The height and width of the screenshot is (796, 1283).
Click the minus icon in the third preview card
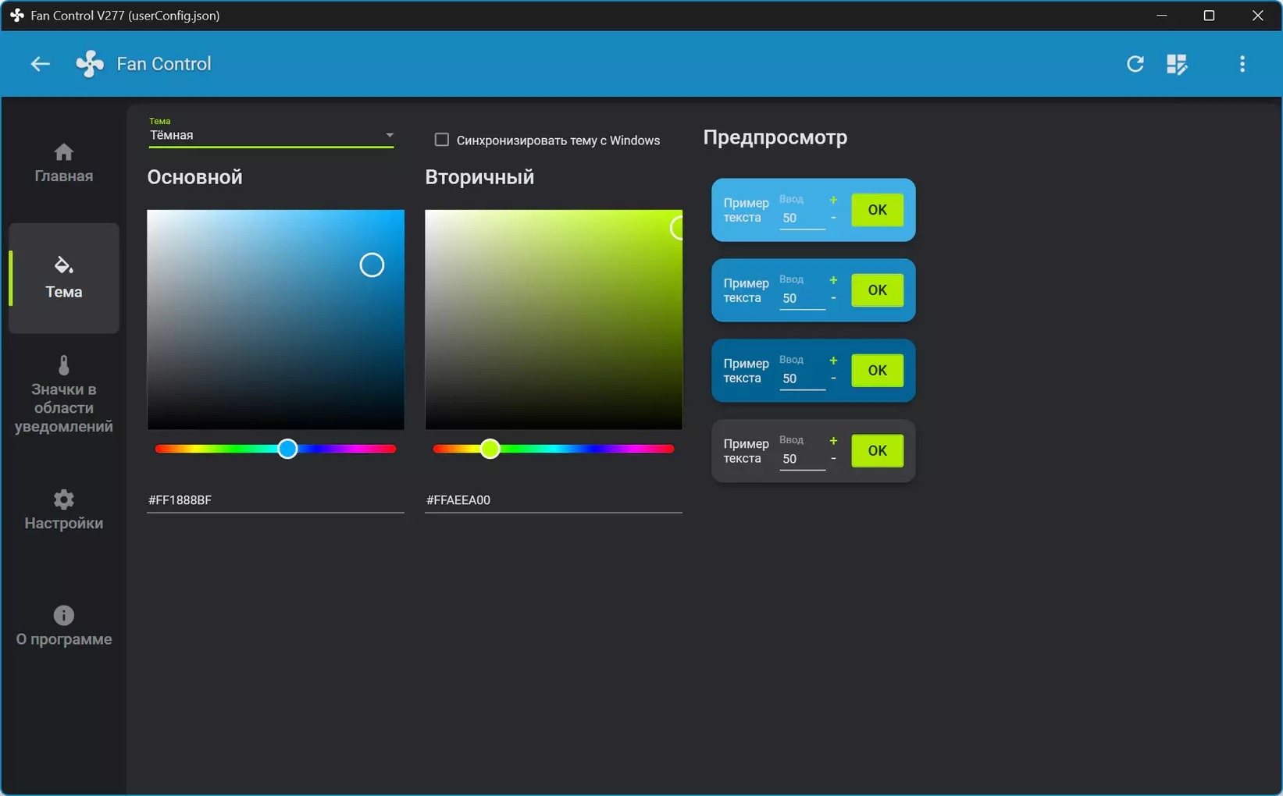(833, 378)
